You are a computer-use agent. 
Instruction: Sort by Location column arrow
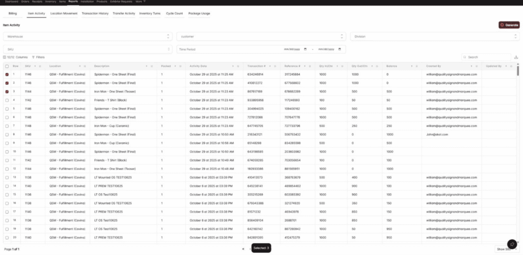[80, 66]
